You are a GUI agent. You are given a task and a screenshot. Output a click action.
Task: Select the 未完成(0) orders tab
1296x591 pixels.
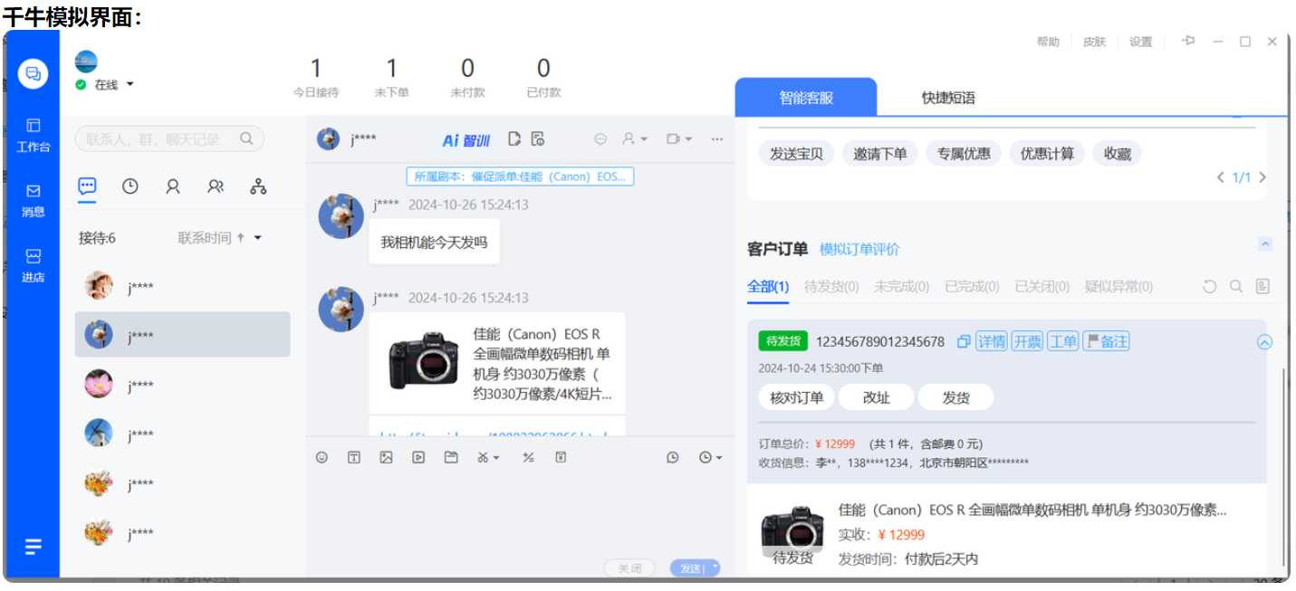tap(901, 286)
